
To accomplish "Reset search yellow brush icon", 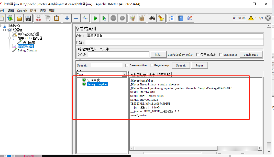I will pyautogui.click(x=161, y=18).
